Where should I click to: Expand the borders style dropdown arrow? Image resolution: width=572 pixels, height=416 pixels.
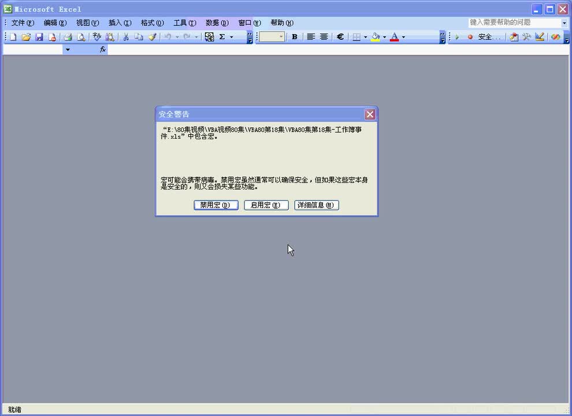click(366, 37)
